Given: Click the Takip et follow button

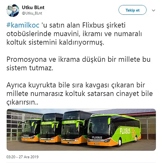Looking at the screenshot, I should click(132, 10).
